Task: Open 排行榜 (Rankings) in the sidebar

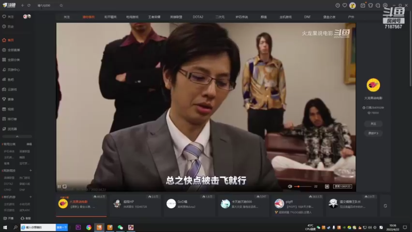Action: click(x=10, y=119)
